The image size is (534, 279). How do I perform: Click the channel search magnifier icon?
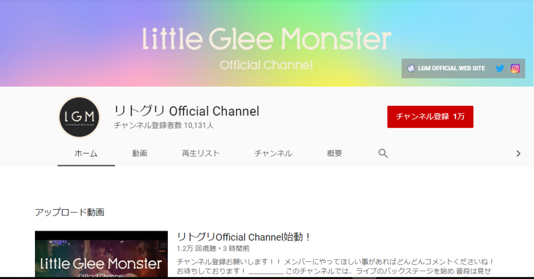click(383, 153)
